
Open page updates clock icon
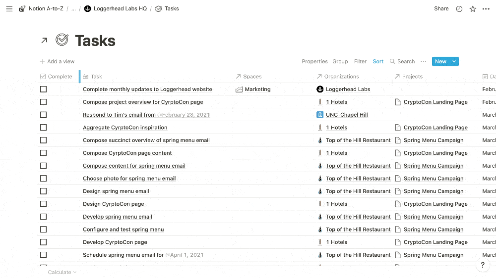click(x=459, y=9)
